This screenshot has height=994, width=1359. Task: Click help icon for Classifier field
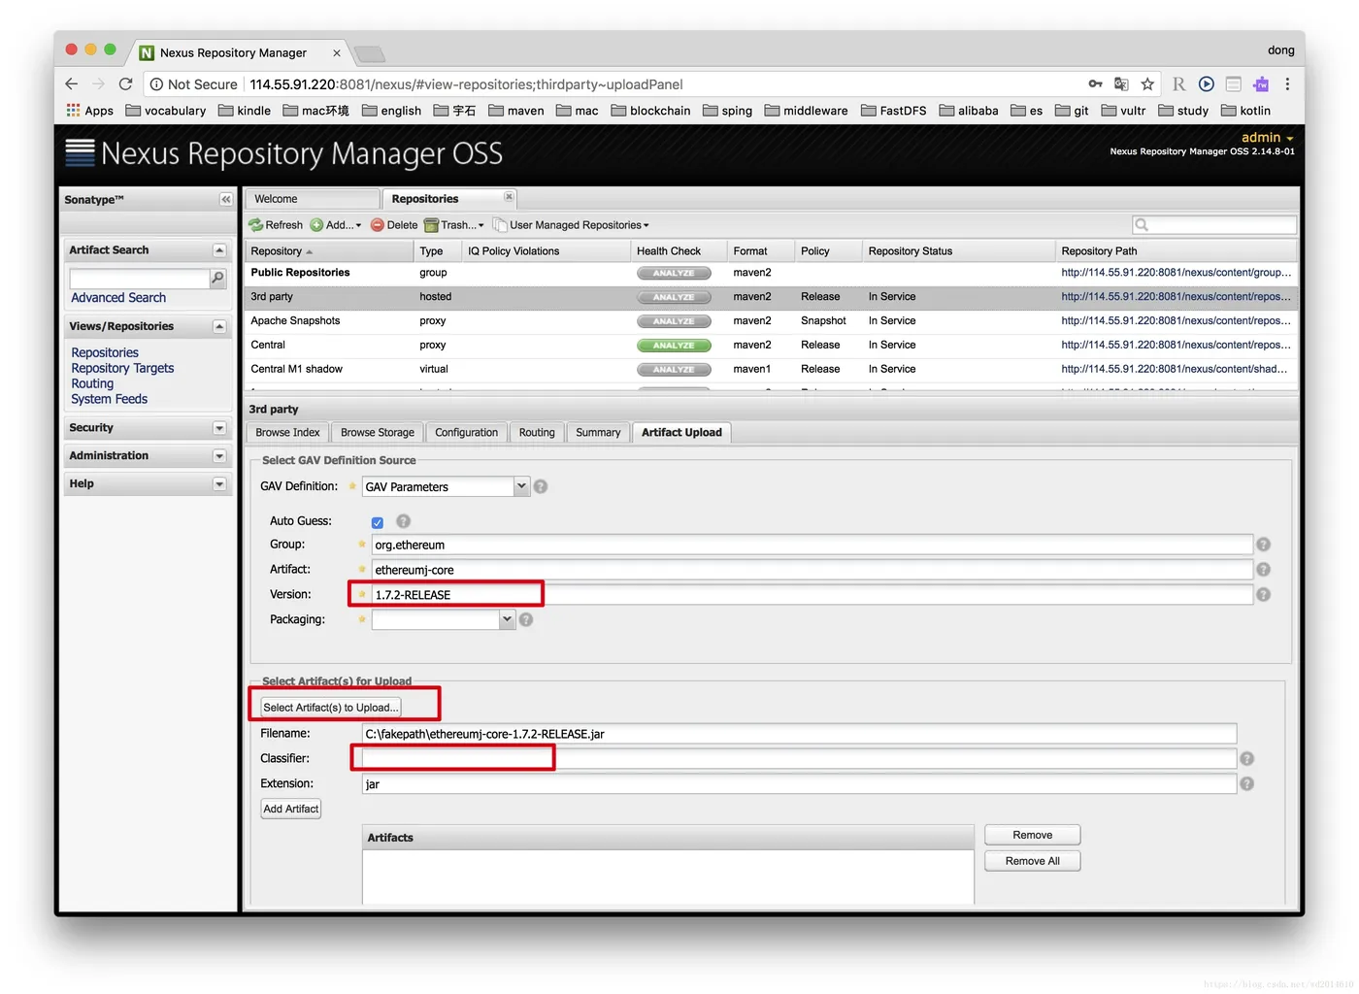pos(1247,758)
